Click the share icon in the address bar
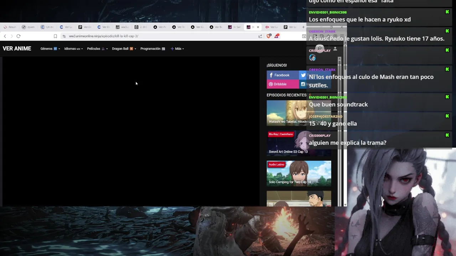The image size is (456, 256). tap(260, 36)
